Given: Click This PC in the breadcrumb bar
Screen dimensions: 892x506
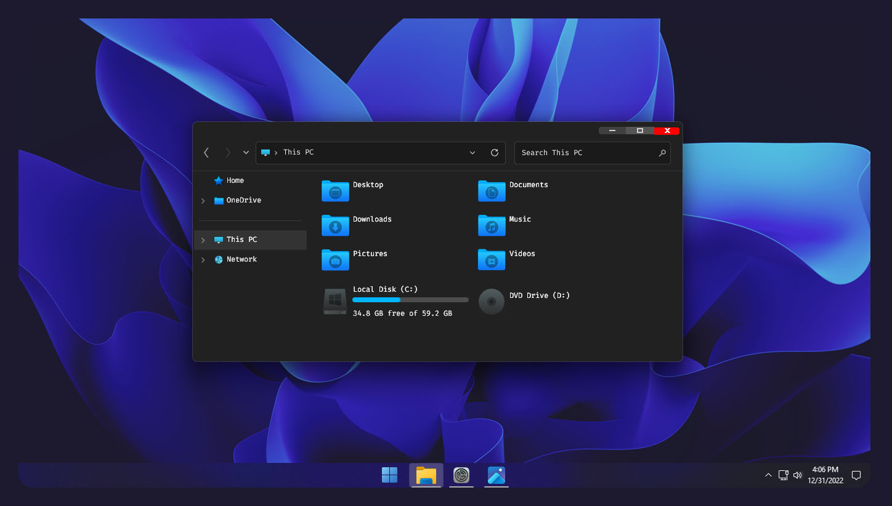Looking at the screenshot, I should [298, 153].
